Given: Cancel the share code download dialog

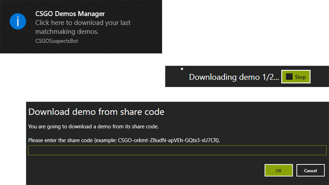Looking at the screenshot, I should pyautogui.click(x=310, y=170).
